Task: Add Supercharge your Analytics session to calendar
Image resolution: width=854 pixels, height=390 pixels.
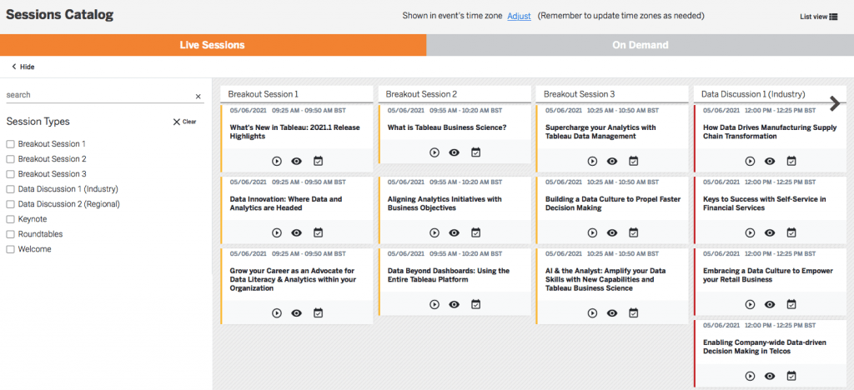Action: (x=633, y=161)
